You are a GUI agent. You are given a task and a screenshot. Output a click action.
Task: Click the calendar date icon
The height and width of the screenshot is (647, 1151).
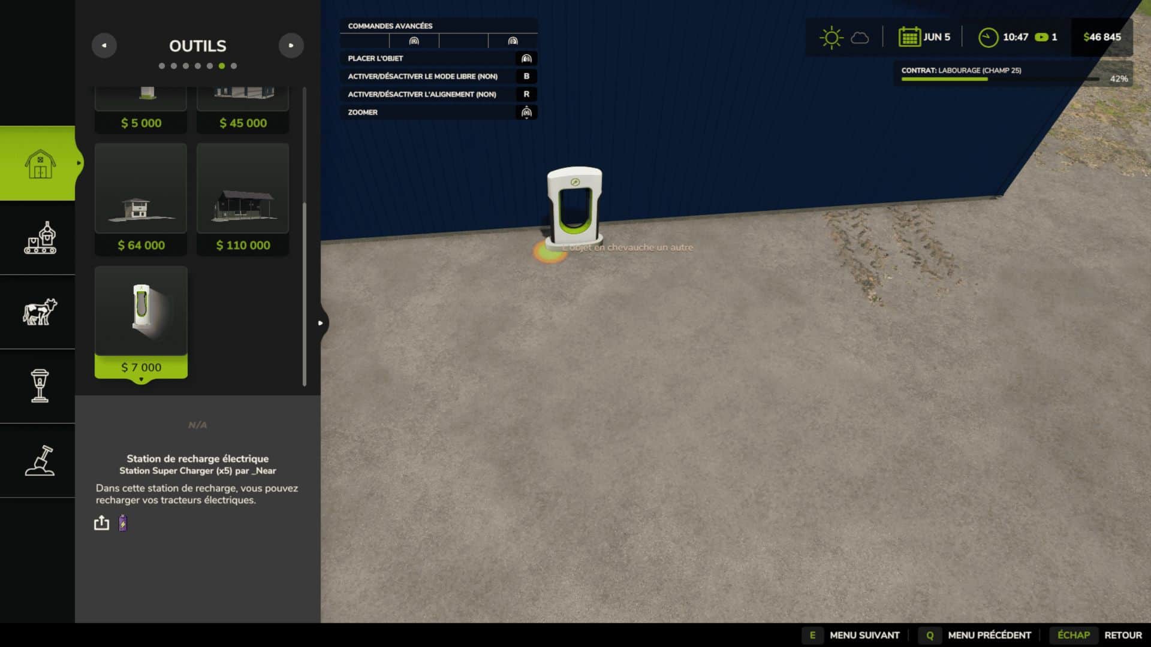pyautogui.click(x=909, y=37)
